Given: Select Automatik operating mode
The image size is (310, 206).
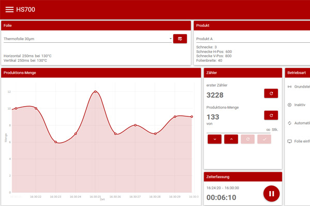Looking at the screenshot, I should pyautogui.click(x=299, y=123).
